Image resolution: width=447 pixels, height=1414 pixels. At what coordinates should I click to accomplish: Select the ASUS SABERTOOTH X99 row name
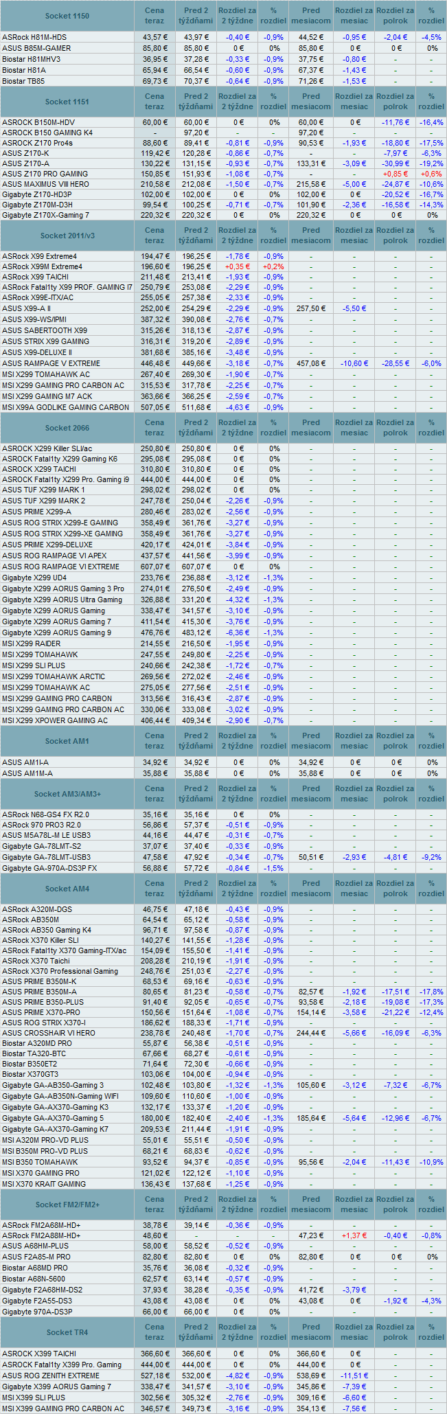coord(45,330)
